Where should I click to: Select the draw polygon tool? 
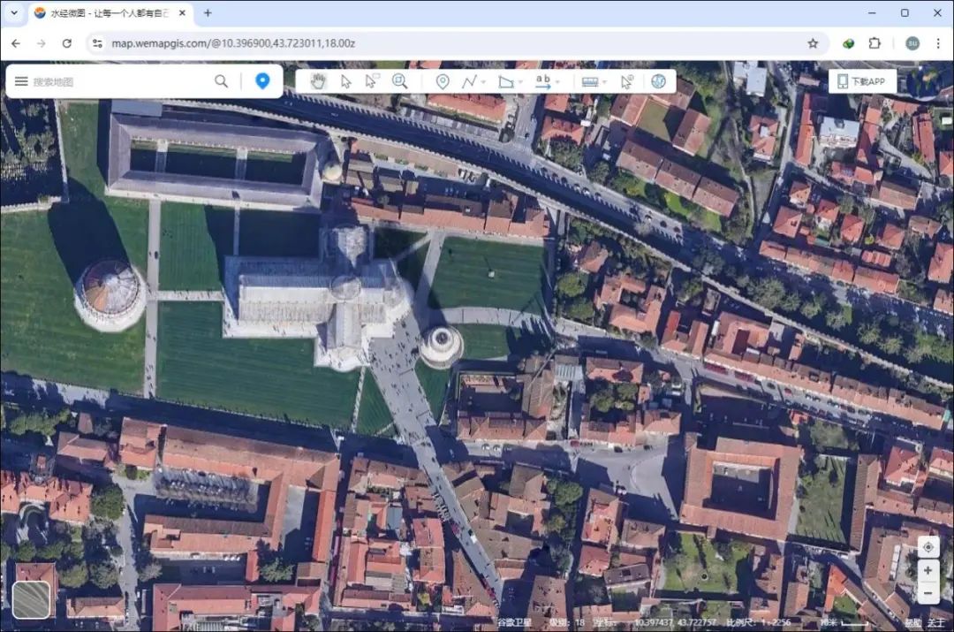(505, 81)
